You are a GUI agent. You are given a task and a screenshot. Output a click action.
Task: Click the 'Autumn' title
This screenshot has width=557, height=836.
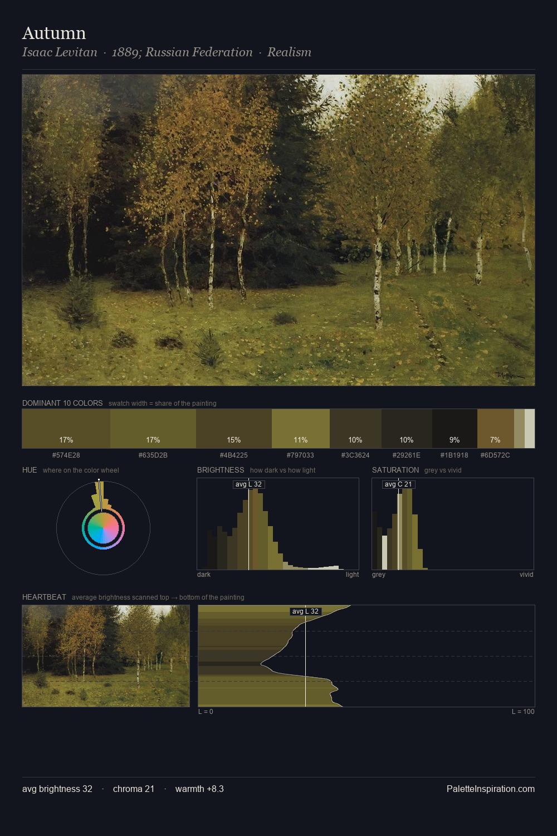pyautogui.click(x=54, y=33)
